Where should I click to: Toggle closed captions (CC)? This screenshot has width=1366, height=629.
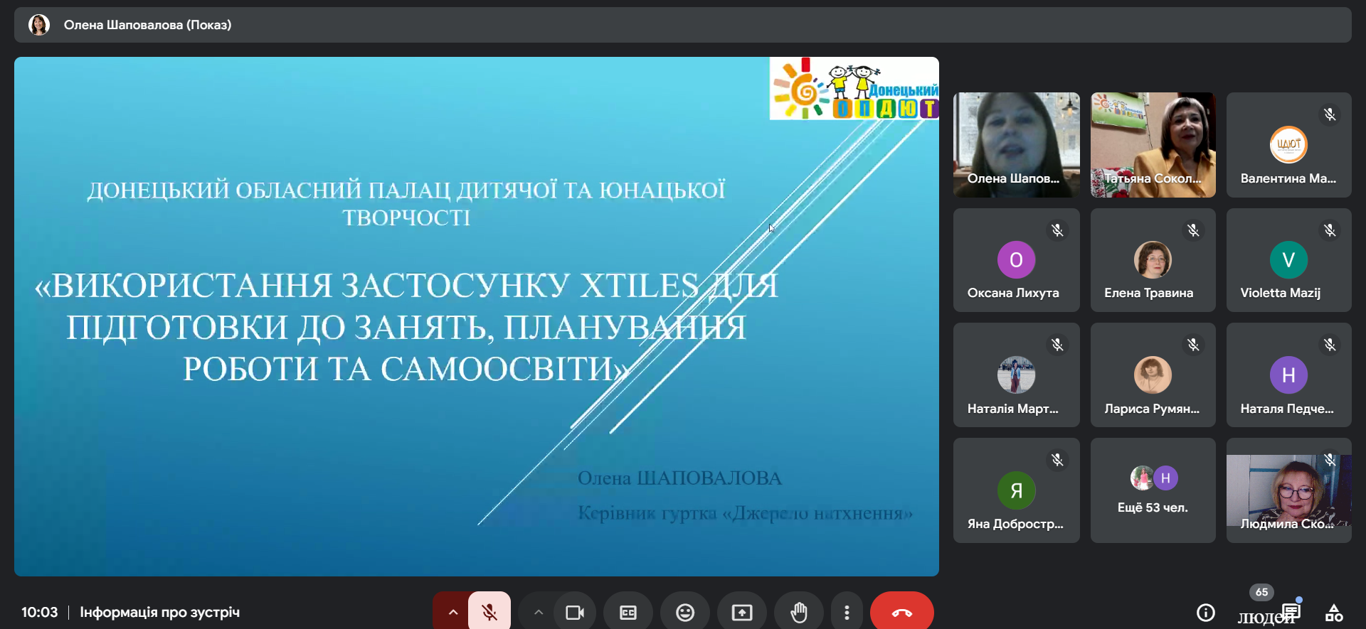pyautogui.click(x=628, y=612)
